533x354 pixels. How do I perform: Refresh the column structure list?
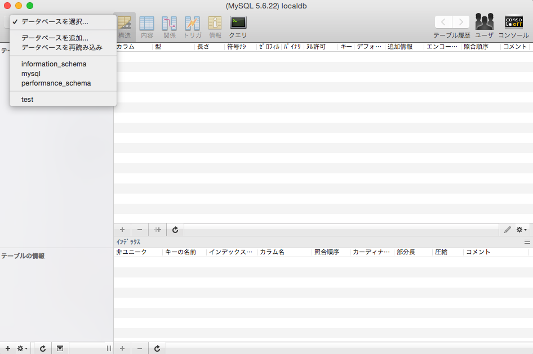175,230
